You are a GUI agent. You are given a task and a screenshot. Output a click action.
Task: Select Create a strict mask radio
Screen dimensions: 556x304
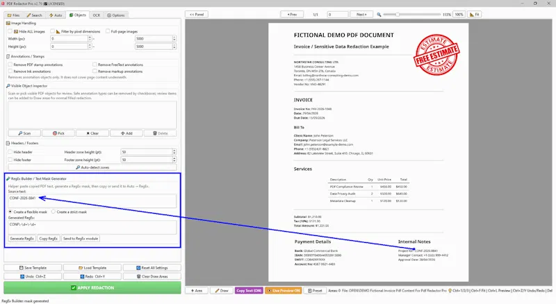(x=54, y=212)
